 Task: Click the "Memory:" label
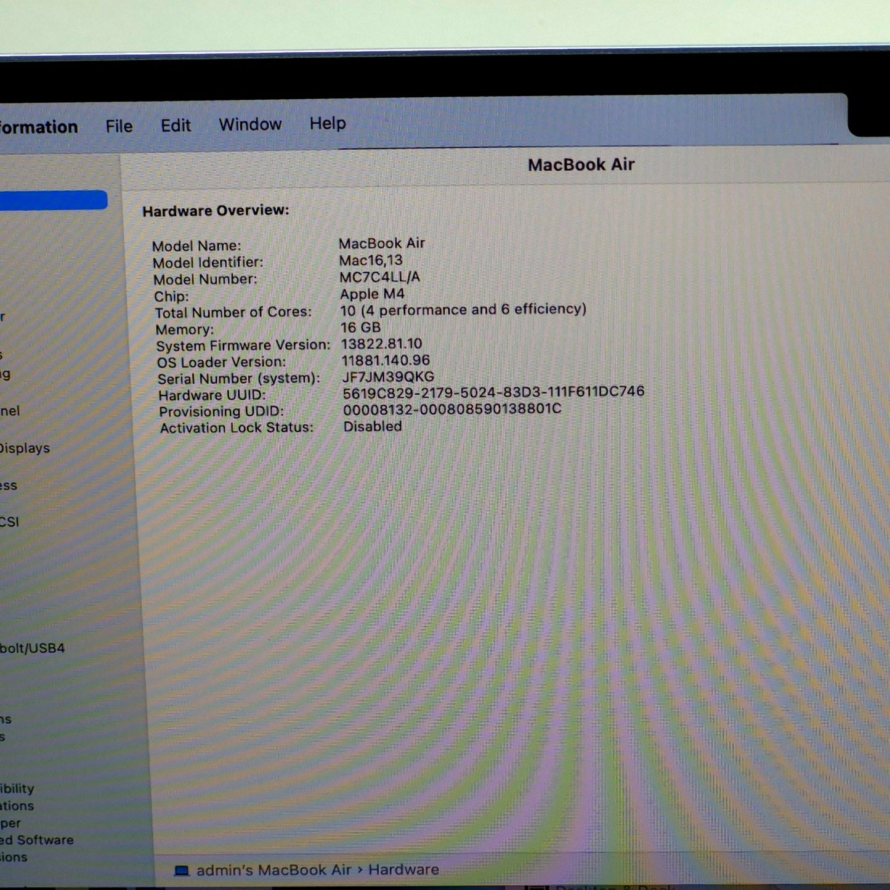click(185, 330)
